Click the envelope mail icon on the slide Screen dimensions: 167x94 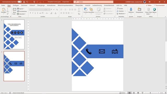tap(102, 51)
